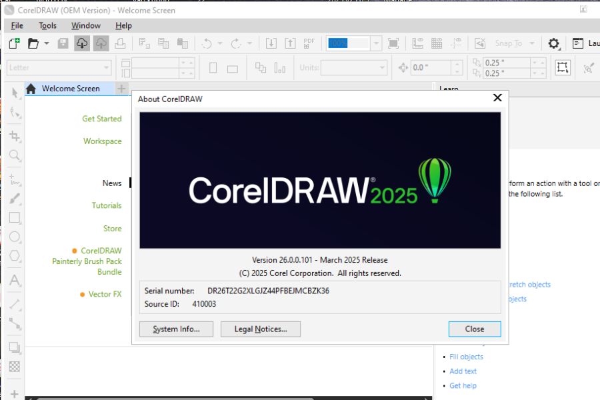Click the Export icon in the toolbar
Image resolution: width=600 pixels, height=400 pixels.
click(x=290, y=43)
